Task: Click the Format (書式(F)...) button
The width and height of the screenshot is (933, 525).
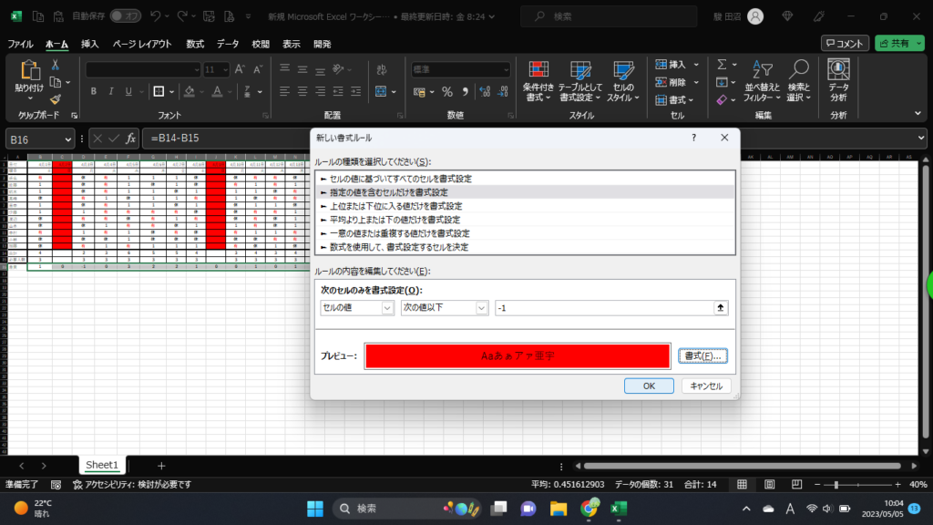Action: 702,356
